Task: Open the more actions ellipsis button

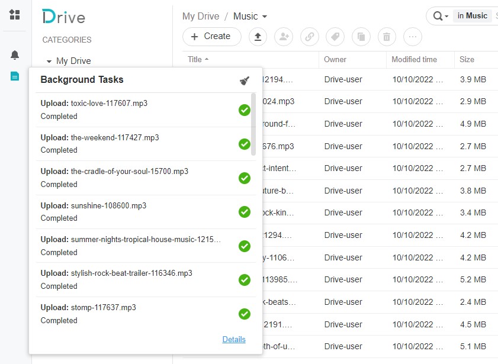Action: [x=413, y=37]
